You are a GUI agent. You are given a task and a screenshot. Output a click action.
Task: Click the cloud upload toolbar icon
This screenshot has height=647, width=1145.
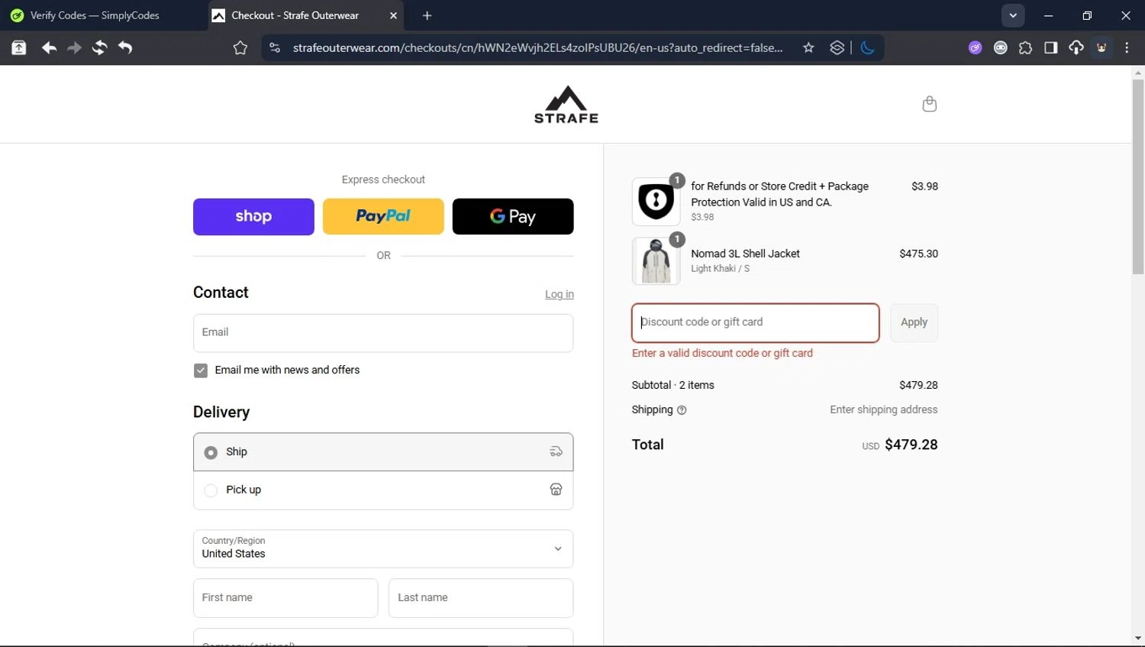tap(1076, 48)
